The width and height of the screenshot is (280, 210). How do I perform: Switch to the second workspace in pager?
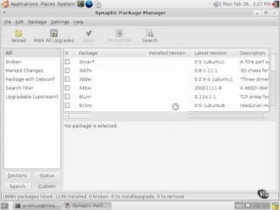(248, 205)
